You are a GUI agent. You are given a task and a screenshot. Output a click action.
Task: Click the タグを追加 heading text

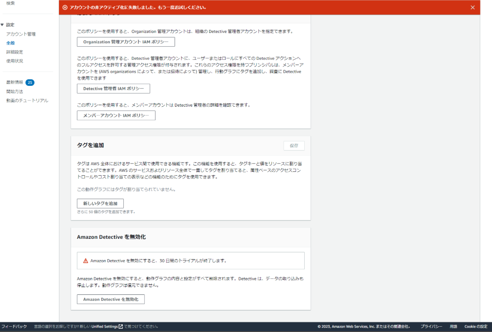click(90, 145)
